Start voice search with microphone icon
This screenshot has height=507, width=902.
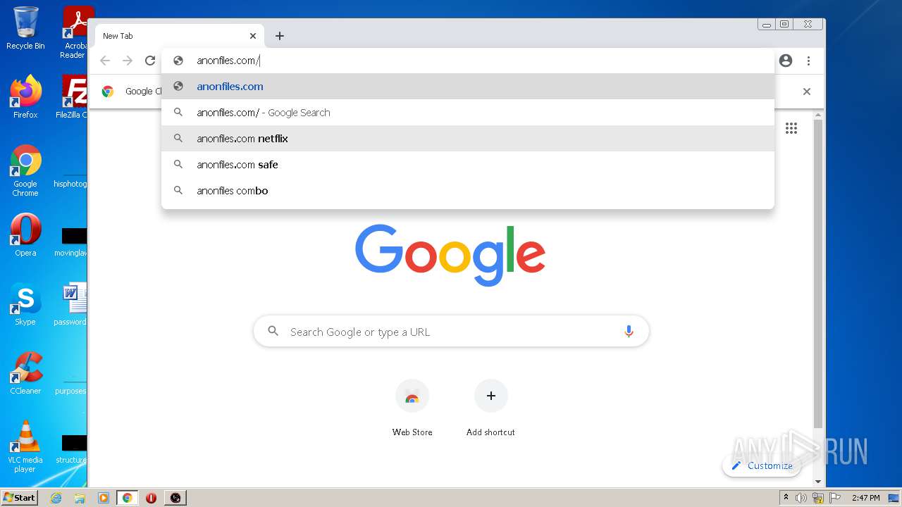(629, 332)
